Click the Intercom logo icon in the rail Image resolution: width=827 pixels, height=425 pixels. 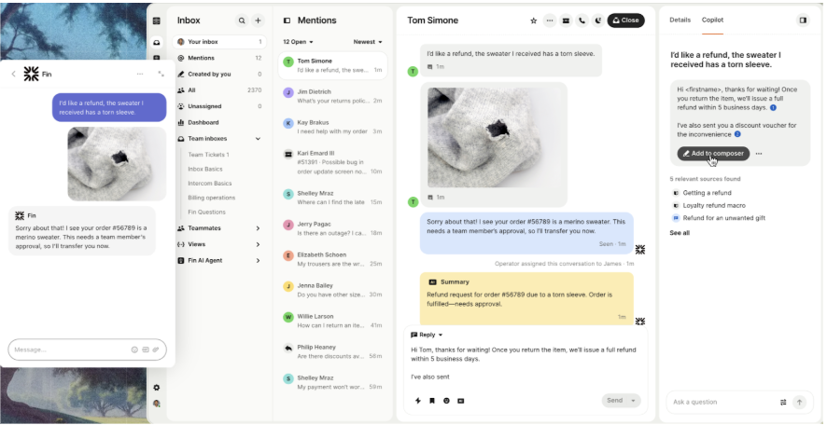[157, 21]
